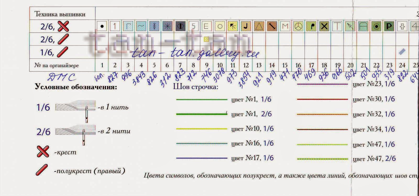Select the bold P symbol on dark green
Screen dimensions: 419x196
tap(389, 26)
